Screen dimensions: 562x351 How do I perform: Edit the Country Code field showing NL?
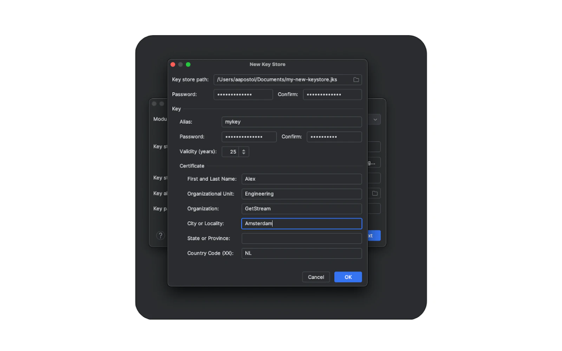click(x=301, y=253)
